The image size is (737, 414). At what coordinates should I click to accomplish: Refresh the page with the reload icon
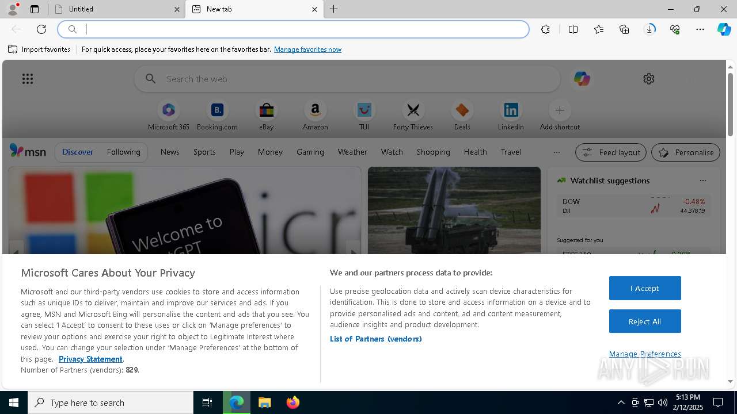pos(41,29)
